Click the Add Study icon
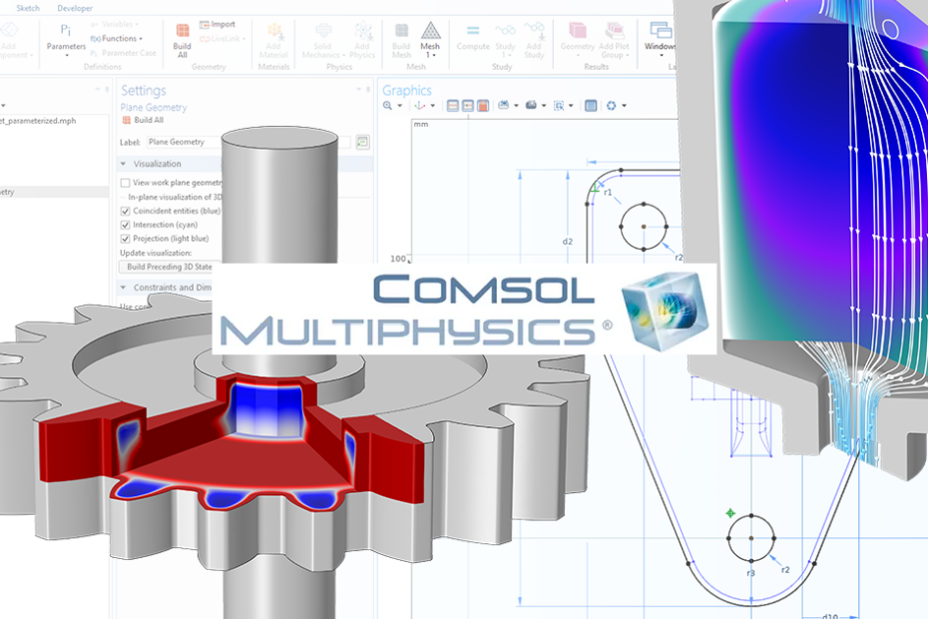The image size is (928, 619). point(534,30)
